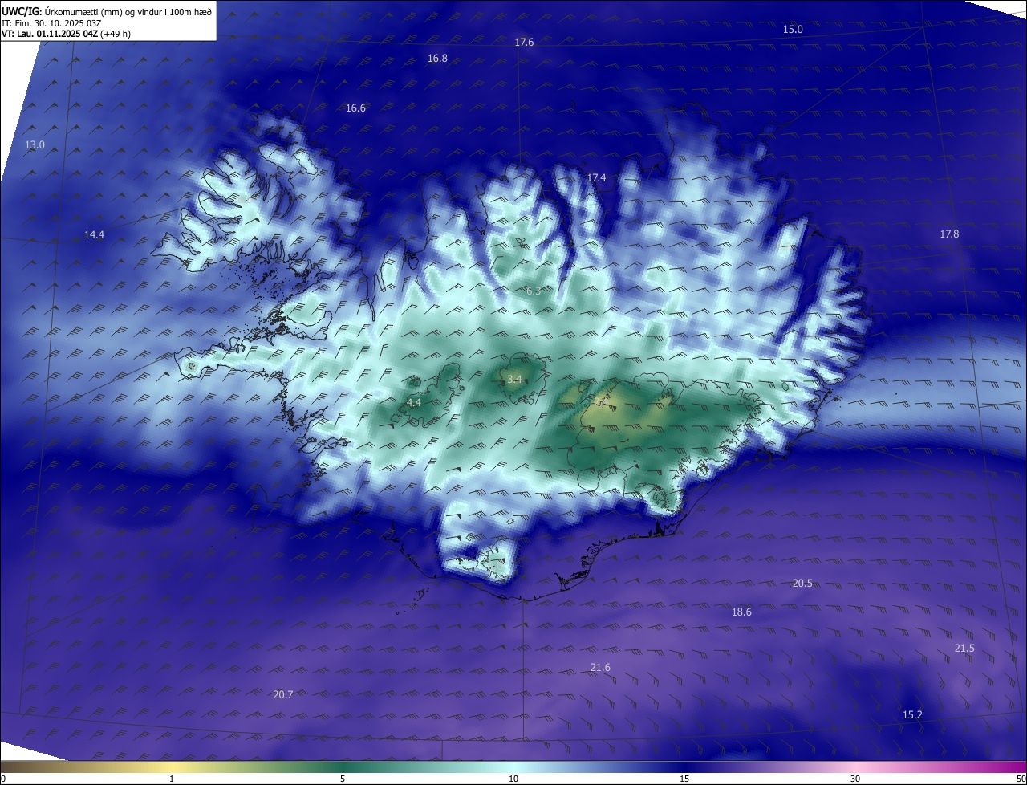Click the 14.4 value label
The height and width of the screenshot is (785, 1027).
[94, 234]
